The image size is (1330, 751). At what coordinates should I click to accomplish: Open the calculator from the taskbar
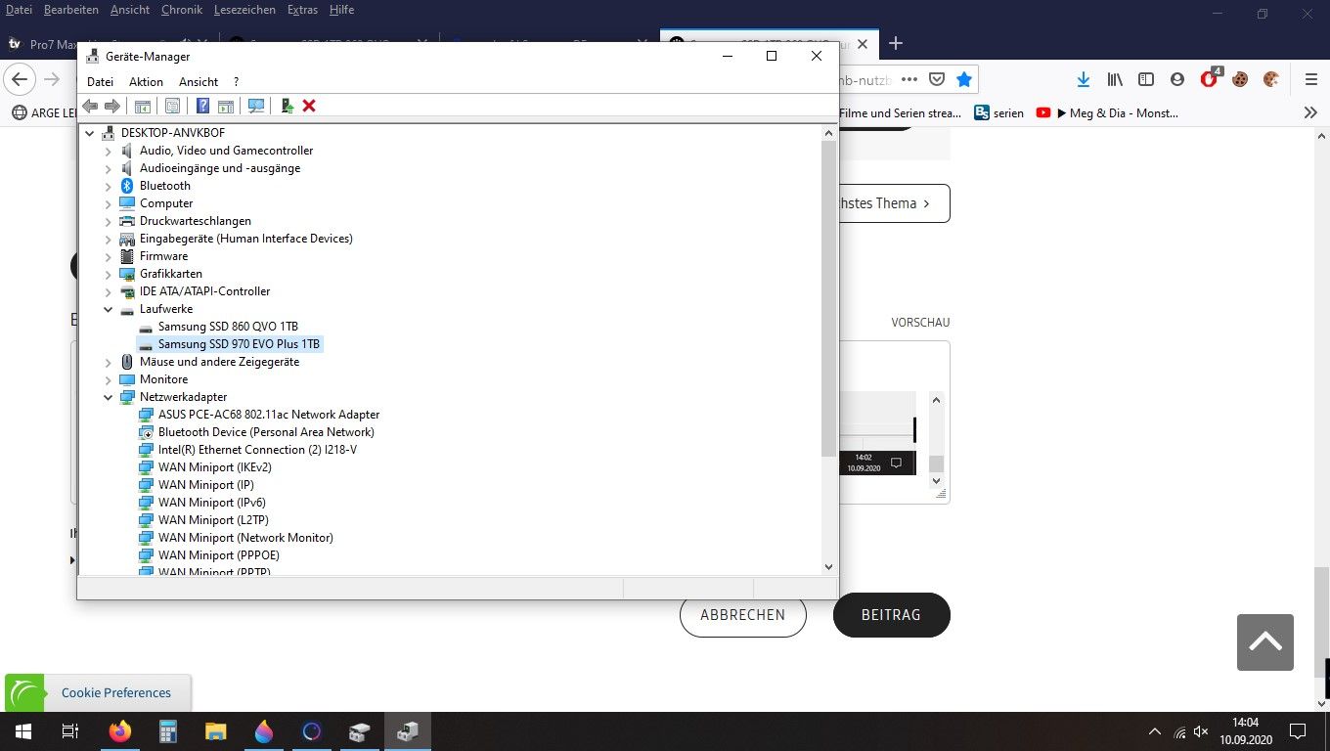pyautogui.click(x=167, y=731)
